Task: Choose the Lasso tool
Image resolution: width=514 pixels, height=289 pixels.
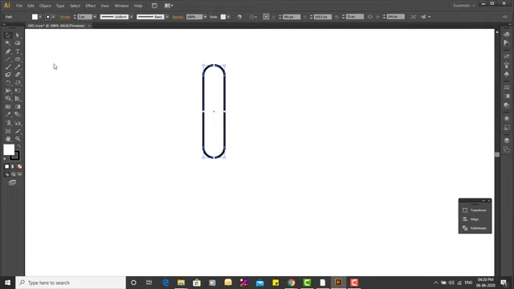Action: tap(18, 43)
